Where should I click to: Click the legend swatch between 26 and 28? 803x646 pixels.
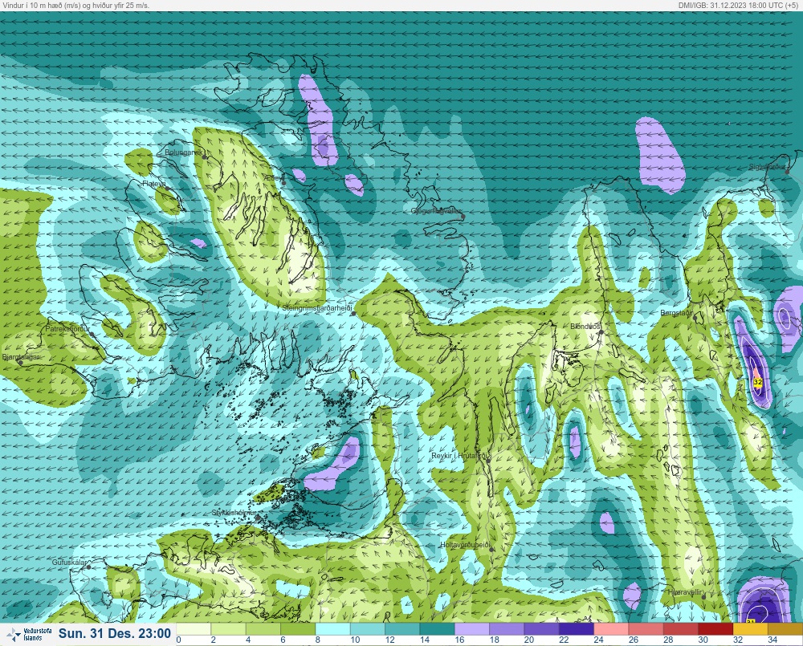pyautogui.click(x=646, y=628)
